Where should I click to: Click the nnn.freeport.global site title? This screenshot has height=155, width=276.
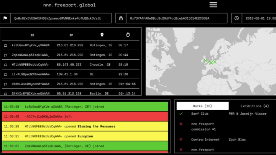pyautogui.click(x=69, y=5)
